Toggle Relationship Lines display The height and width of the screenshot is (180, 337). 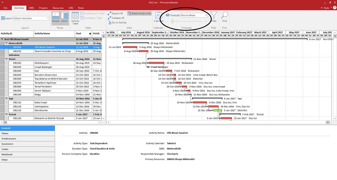click(140, 13)
